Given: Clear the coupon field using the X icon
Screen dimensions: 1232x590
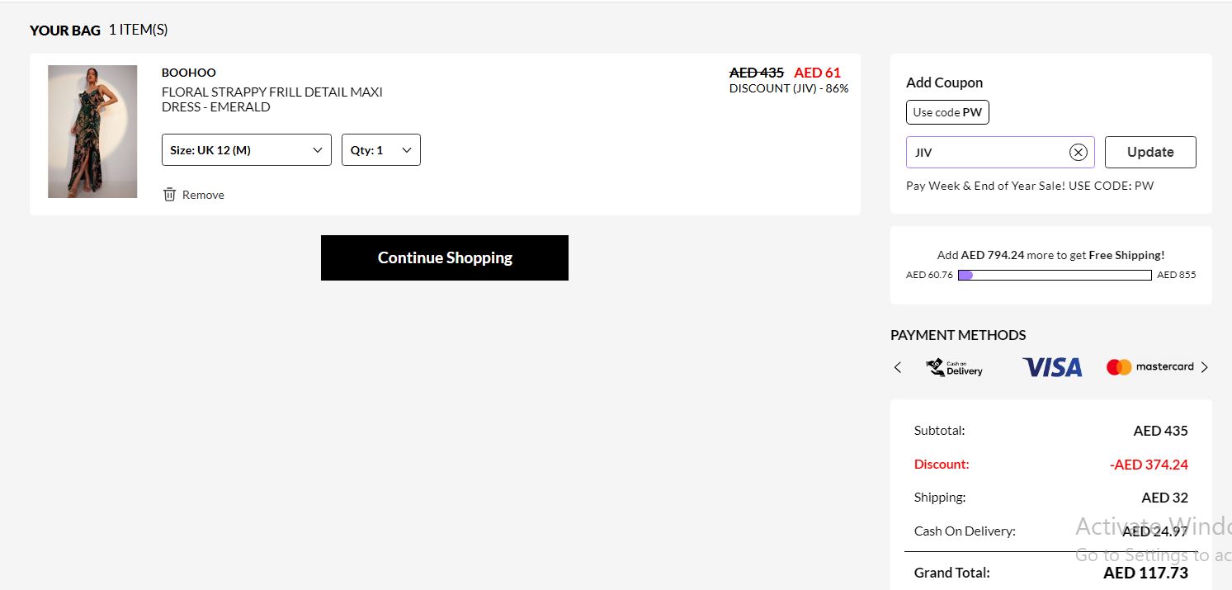Looking at the screenshot, I should 1078,152.
